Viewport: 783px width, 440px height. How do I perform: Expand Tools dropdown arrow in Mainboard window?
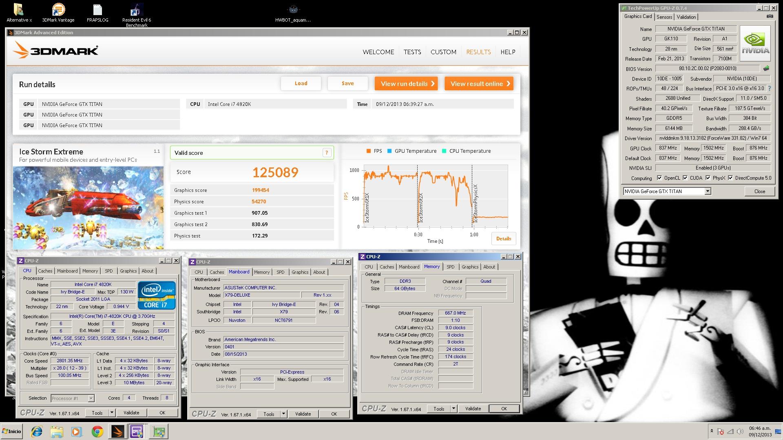click(283, 414)
